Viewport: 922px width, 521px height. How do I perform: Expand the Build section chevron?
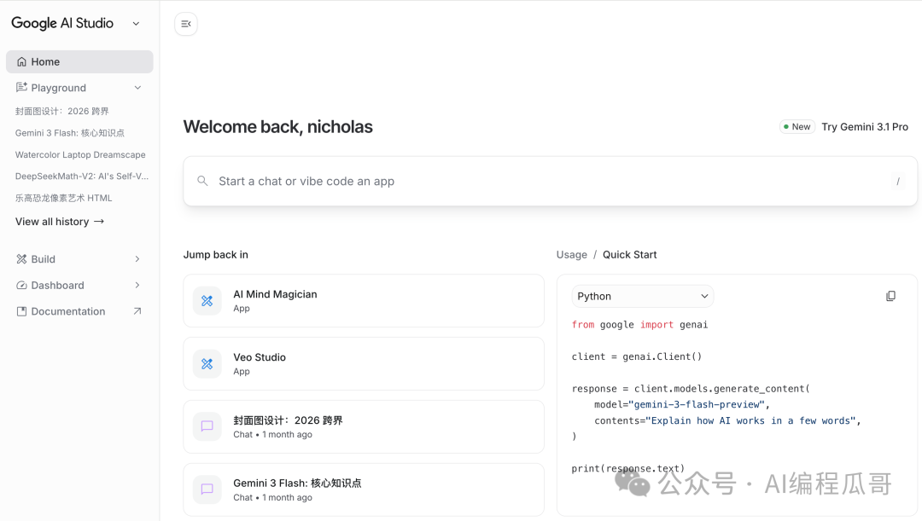click(x=137, y=259)
